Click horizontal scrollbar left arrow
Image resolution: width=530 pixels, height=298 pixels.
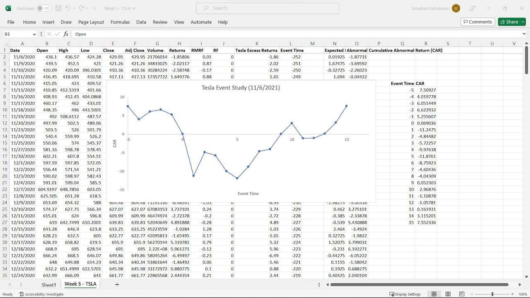[x=327, y=285]
